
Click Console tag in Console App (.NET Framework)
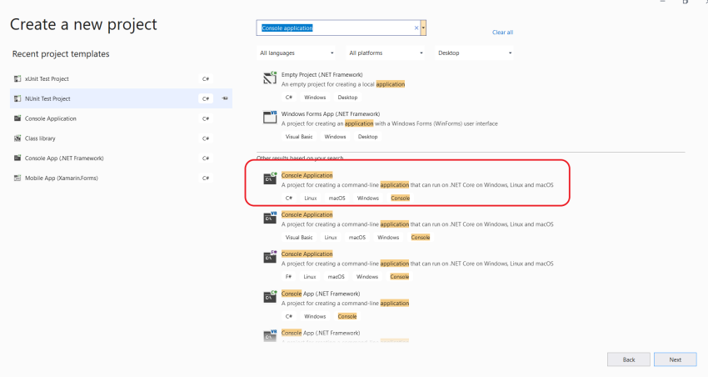tap(347, 316)
